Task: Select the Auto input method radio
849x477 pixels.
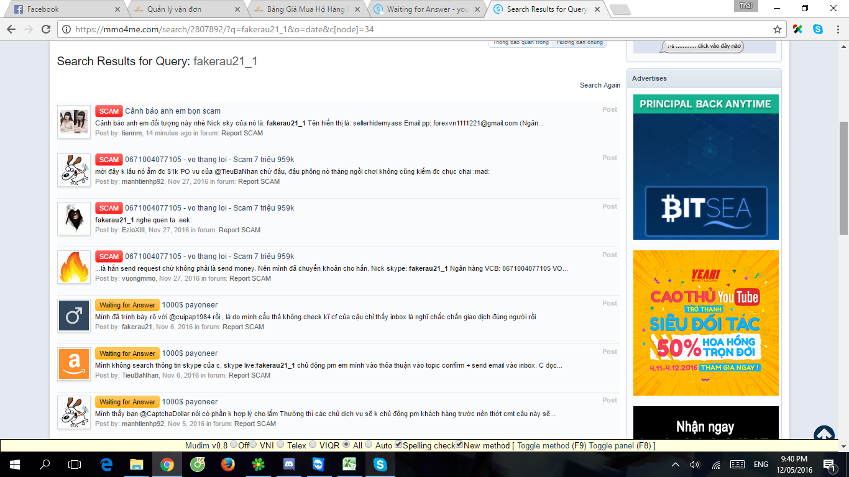Action: [369, 445]
